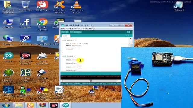Open the Putty desktop shortcut
This screenshot has width=193, height=108.
[x=93, y=91]
